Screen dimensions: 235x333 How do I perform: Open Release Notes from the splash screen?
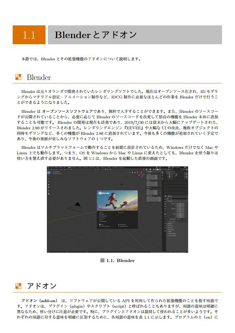(122, 225)
